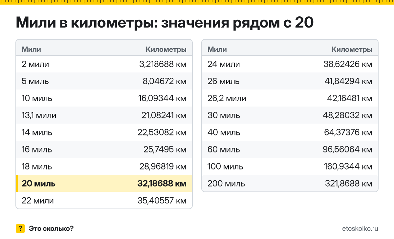Select the '25,7495 км' value
This screenshot has height=239, width=394.
(x=165, y=149)
